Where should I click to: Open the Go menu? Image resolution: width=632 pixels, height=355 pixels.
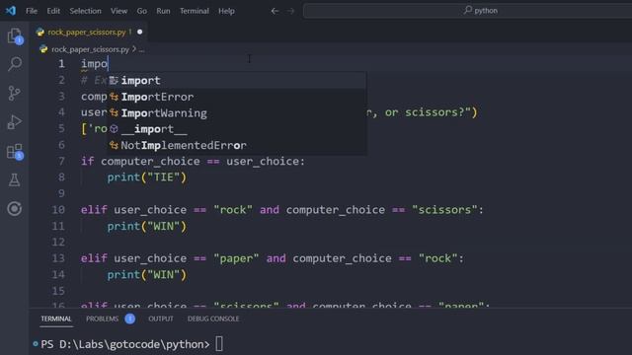[142, 11]
